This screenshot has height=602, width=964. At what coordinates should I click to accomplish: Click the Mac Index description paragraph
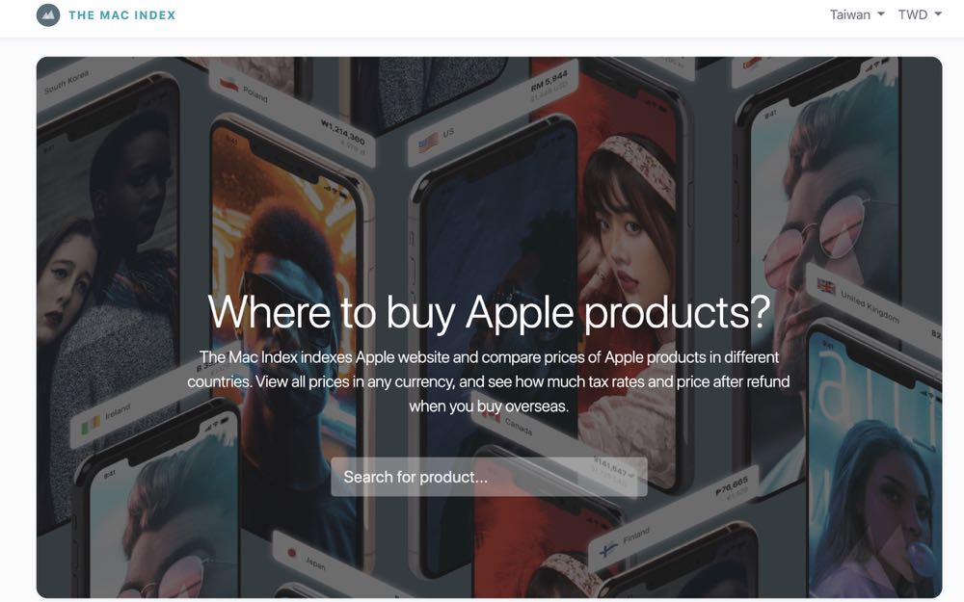489,381
